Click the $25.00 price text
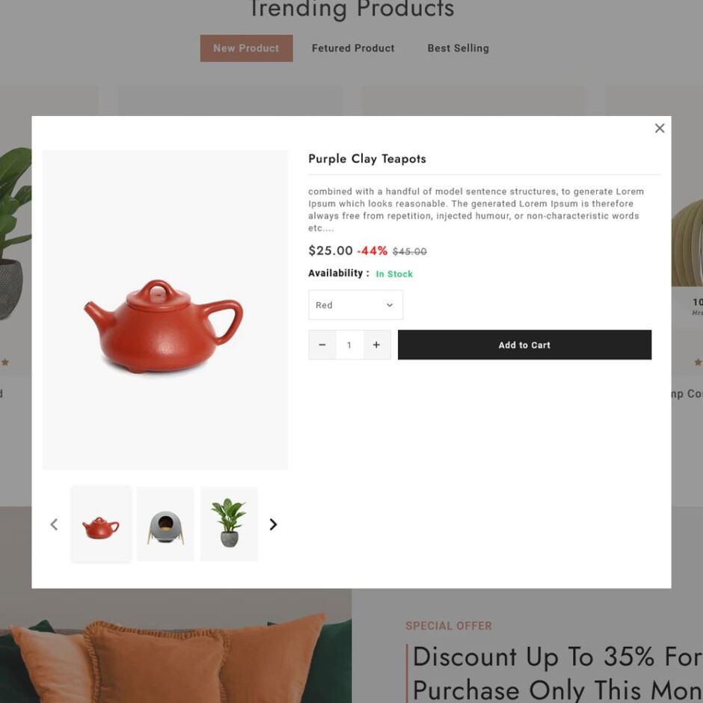 (x=331, y=251)
